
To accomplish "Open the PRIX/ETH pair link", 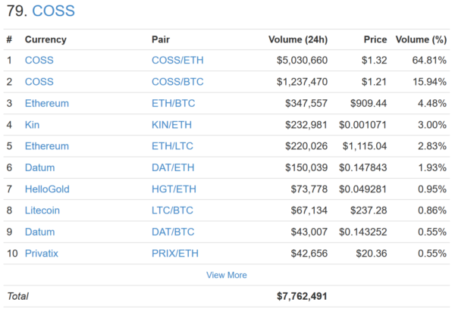I will (x=175, y=254).
